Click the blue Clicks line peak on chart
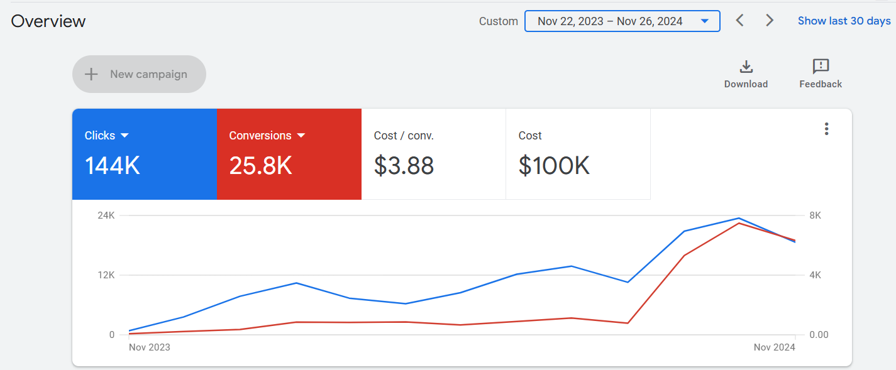This screenshot has height=370, width=896. [739, 219]
